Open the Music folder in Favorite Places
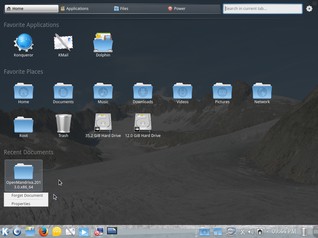Image resolution: width=318 pixels, height=238 pixels. 103,91
